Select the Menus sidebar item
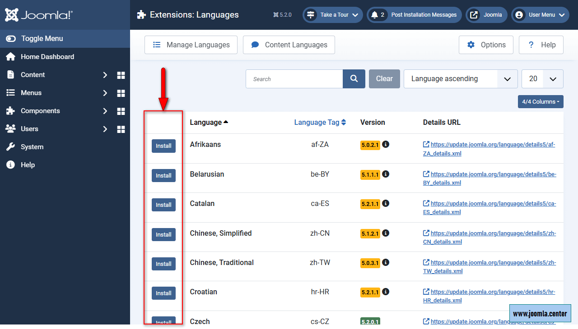 pyautogui.click(x=31, y=93)
